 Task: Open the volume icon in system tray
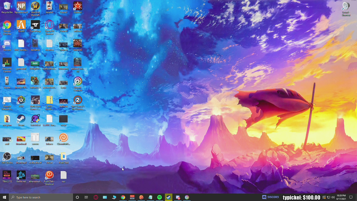pyautogui.click(x=333, y=197)
